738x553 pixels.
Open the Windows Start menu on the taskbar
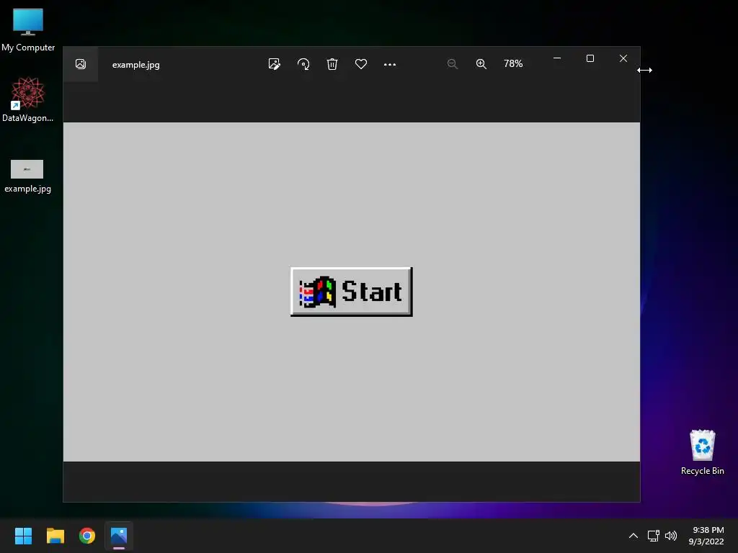point(23,536)
